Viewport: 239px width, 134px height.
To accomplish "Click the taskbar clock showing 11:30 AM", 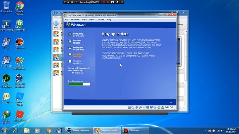I will [231, 131].
